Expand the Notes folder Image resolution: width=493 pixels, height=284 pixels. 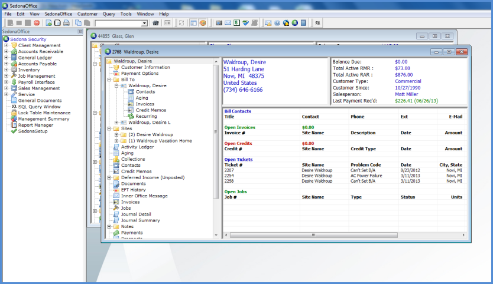[109, 227]
